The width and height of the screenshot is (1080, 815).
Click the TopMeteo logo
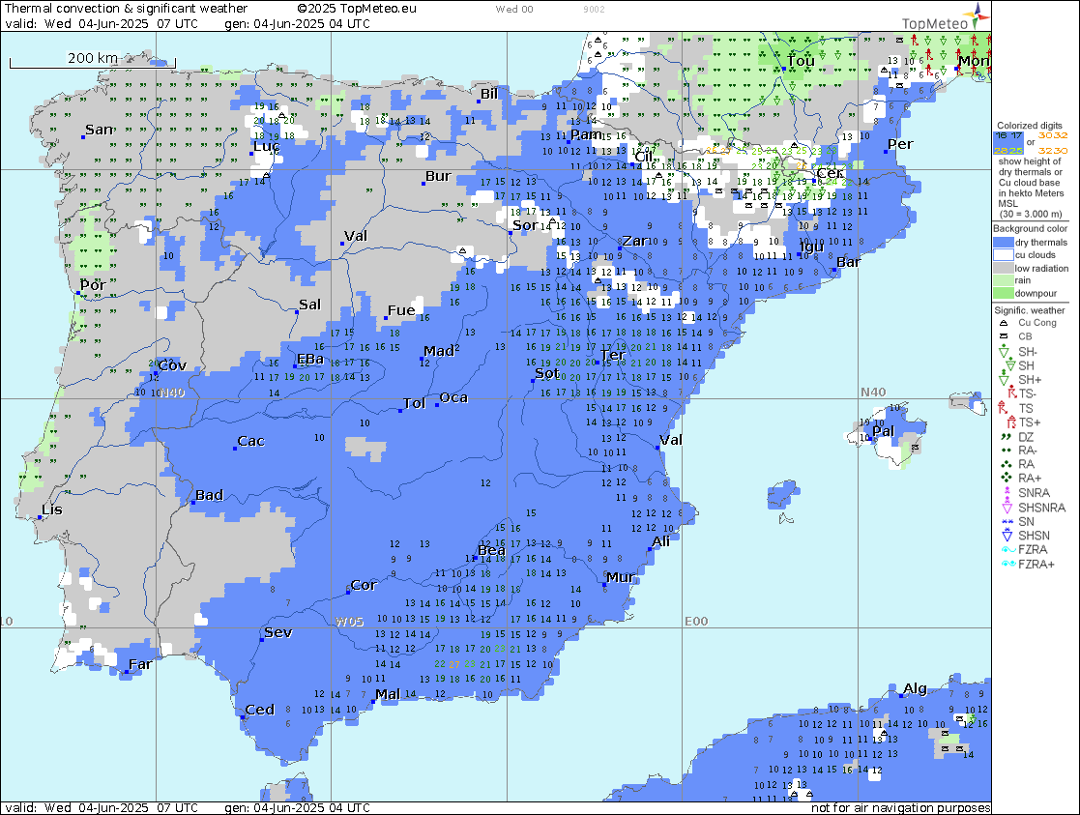pos(945,18)
